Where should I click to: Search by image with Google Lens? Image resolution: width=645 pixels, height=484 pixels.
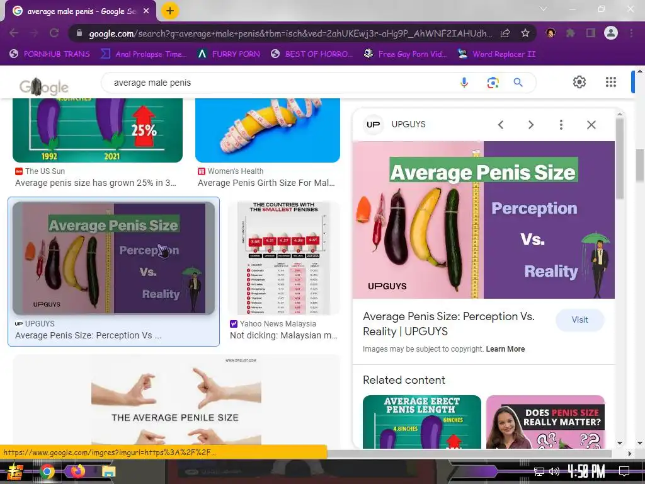(x=493, y=83)
